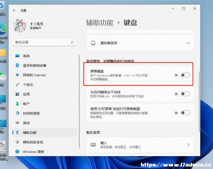
Task: Focus the 查找设置 search field
Action: tap(44, 42)
